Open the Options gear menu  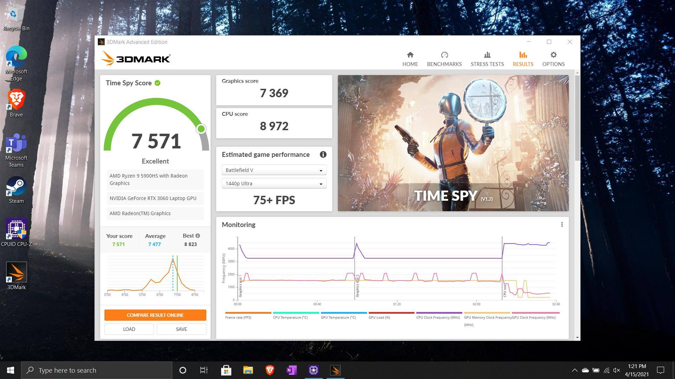coord(553,55)
